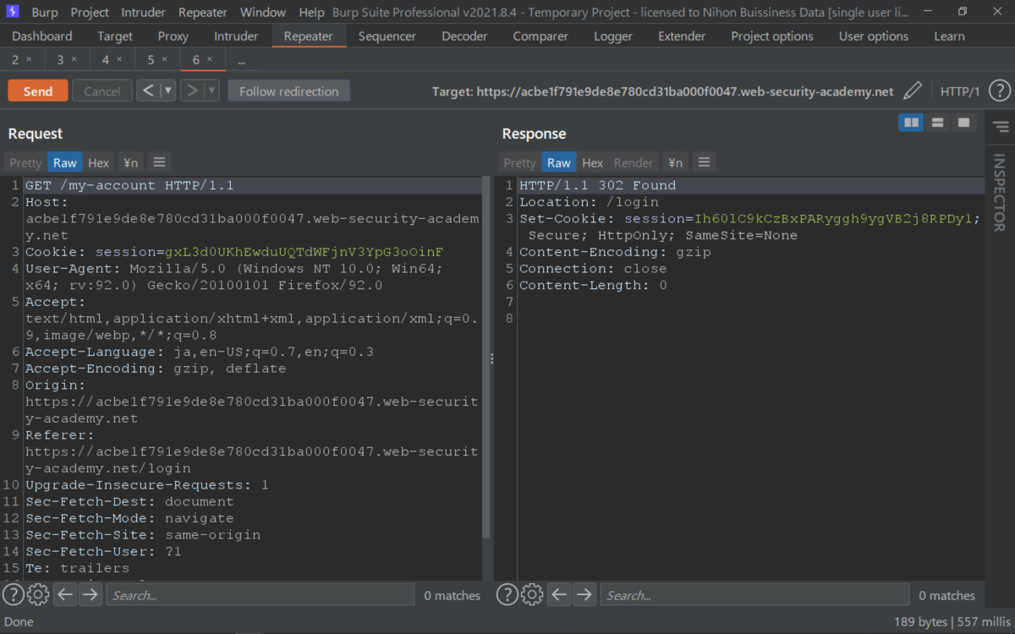This screenshot has height=634, width=1015.
Task: Go to next match in Request search
Action: click(91, 595)
